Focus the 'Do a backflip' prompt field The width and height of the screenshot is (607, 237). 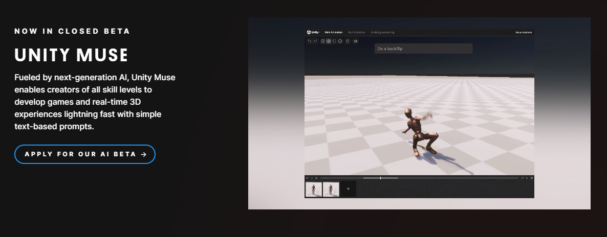click(423, 49)
